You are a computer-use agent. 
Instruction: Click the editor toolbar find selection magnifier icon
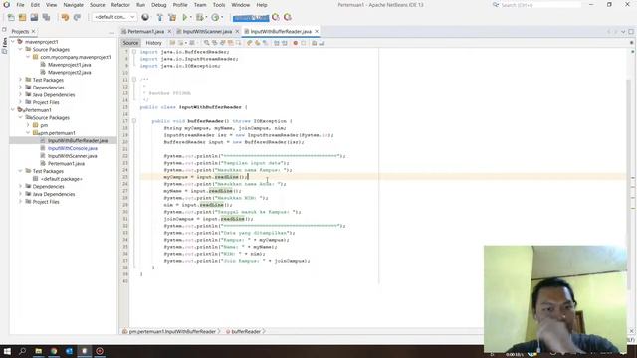(207, 43)
